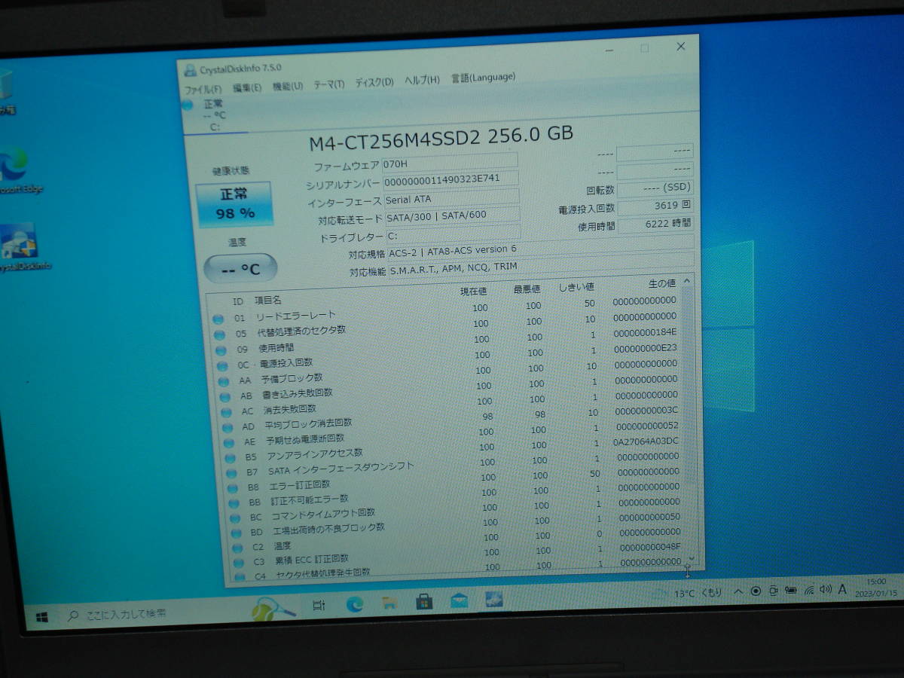Click the volume speaker icon in tray
904x678 pixels.
pyautogui.click(x=826, y=589)
